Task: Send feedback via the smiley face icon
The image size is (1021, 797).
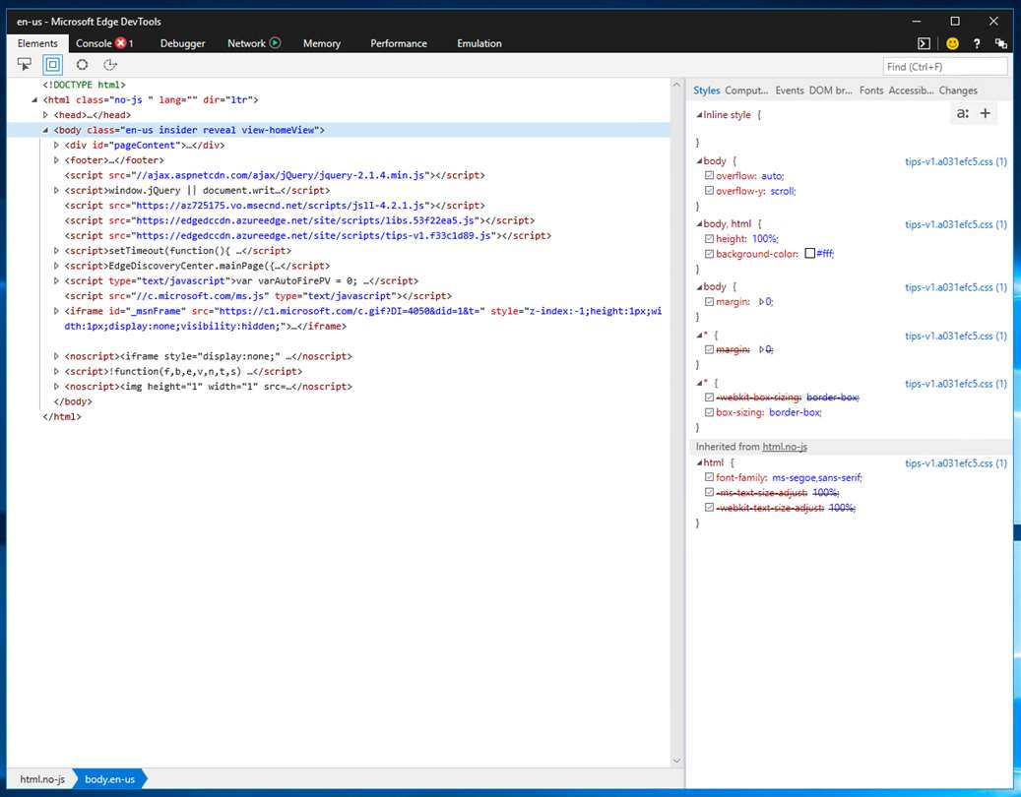Action: point(952,43)
